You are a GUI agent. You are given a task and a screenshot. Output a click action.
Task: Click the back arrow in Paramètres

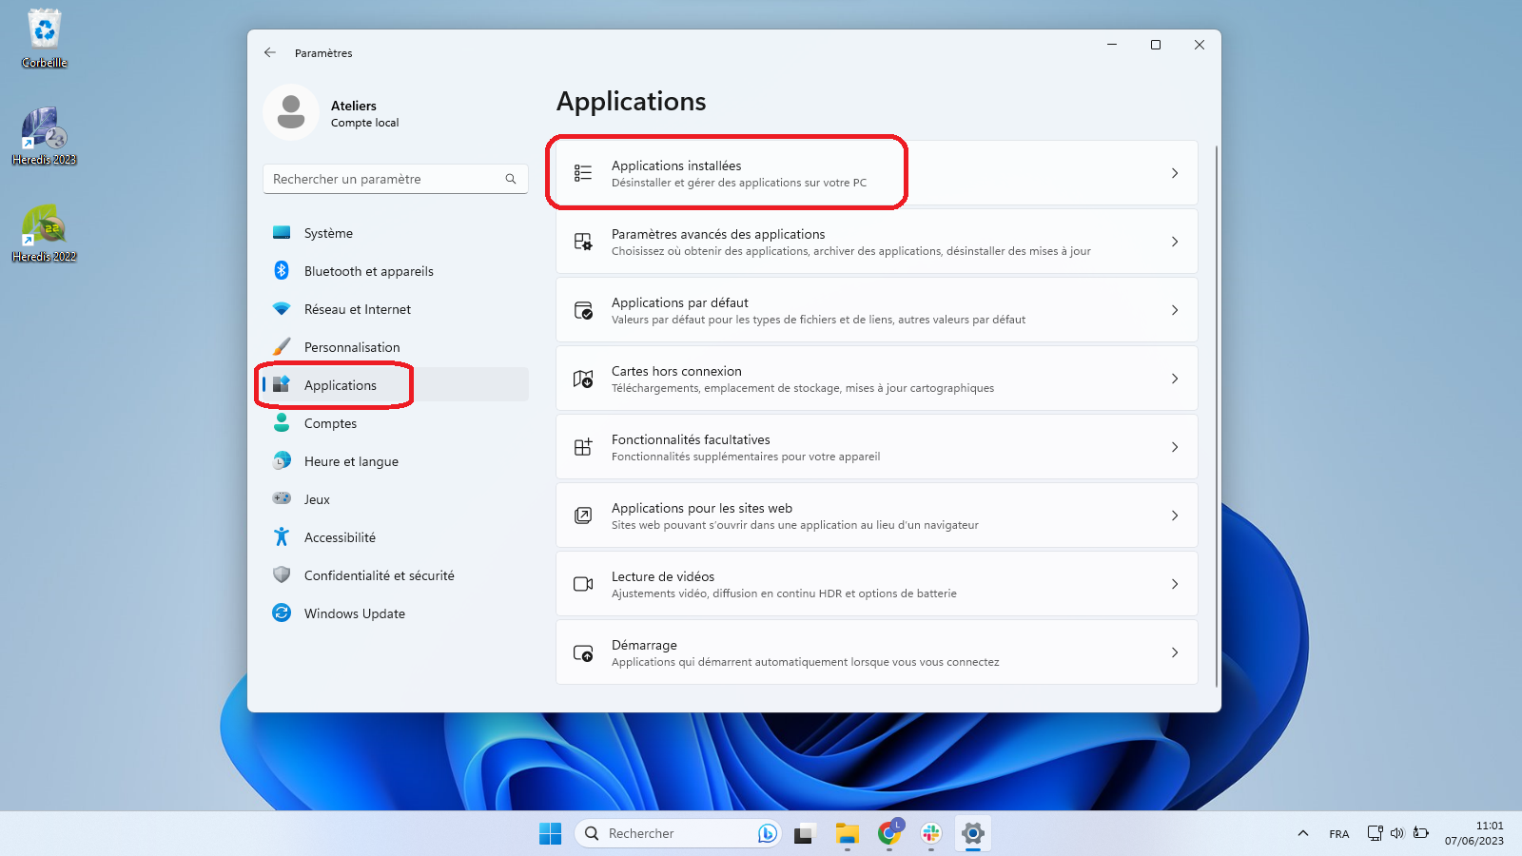[270, 53]
